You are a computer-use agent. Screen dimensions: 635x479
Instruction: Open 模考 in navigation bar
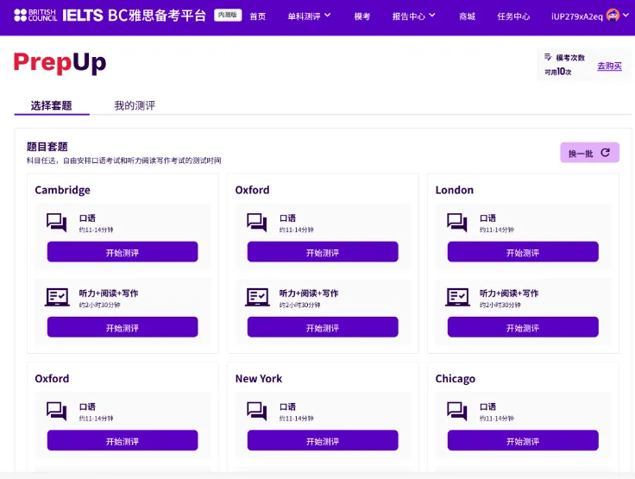point(362,16)
